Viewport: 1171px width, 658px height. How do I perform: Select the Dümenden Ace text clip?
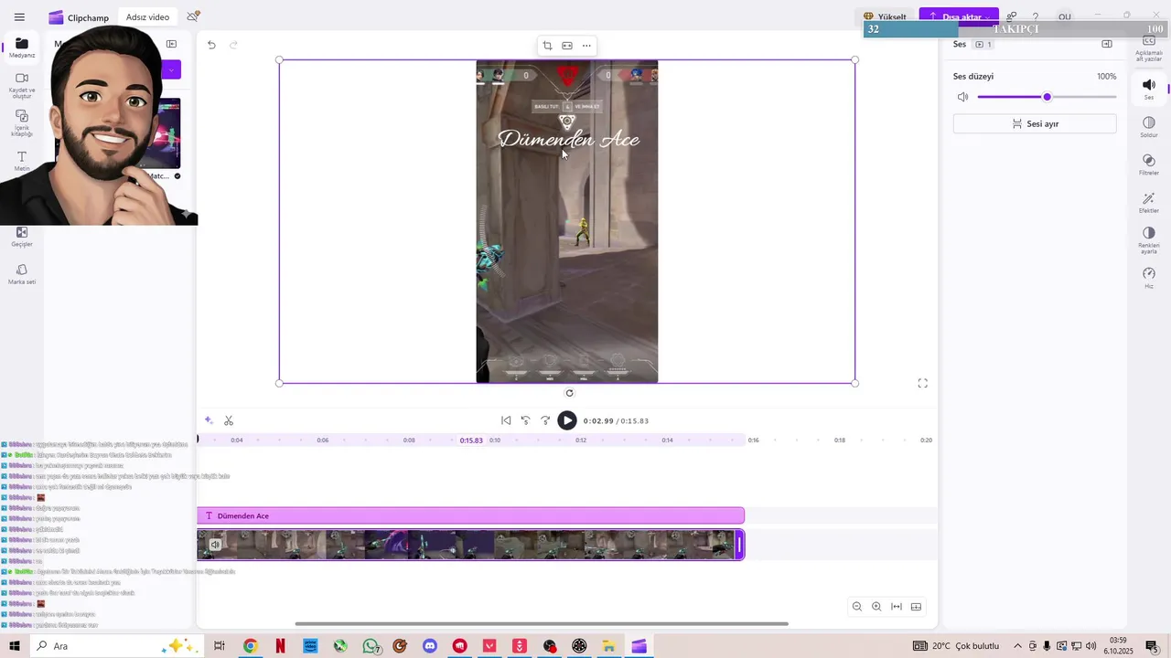tap(470, 515)
